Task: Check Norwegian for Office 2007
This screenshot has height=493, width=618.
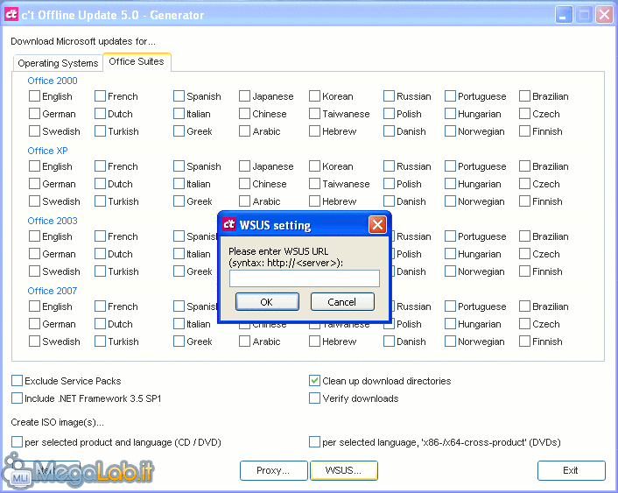Action: [450, 342]
